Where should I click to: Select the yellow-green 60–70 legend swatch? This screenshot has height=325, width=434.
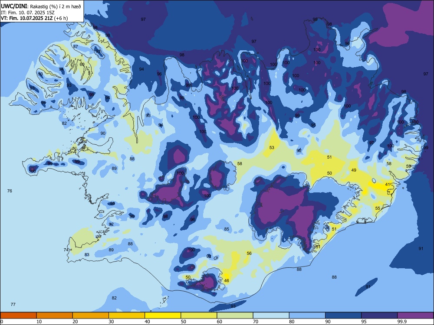point(235,315)
